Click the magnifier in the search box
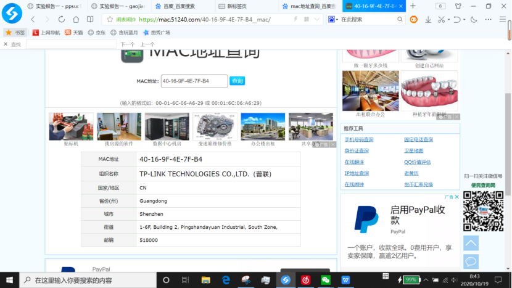This screenshot has width=512, height=288. 400,20
